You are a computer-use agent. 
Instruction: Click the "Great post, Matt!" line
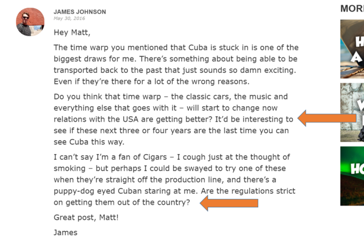[86, 218]
